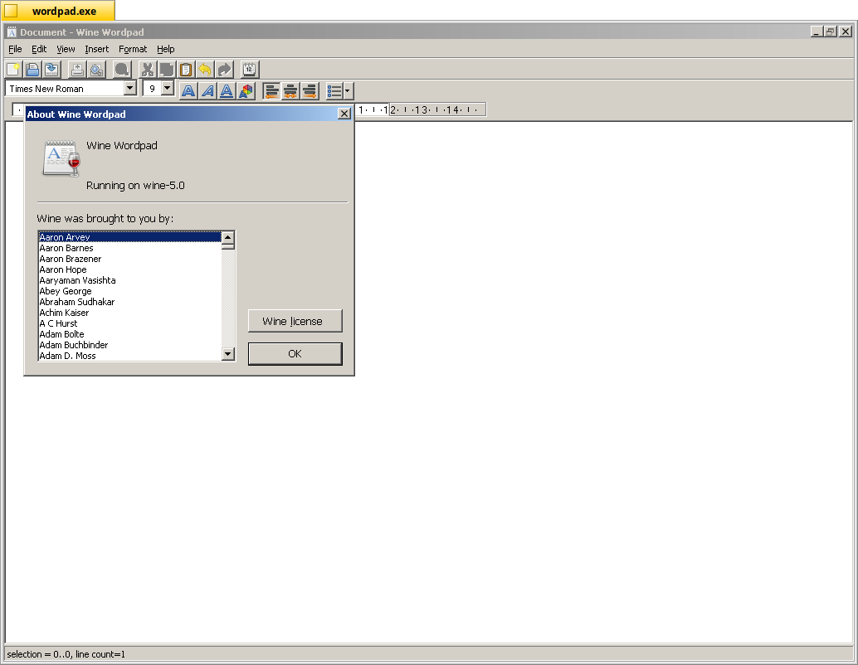Expand the bullet list style arrow

coord(348,90)
